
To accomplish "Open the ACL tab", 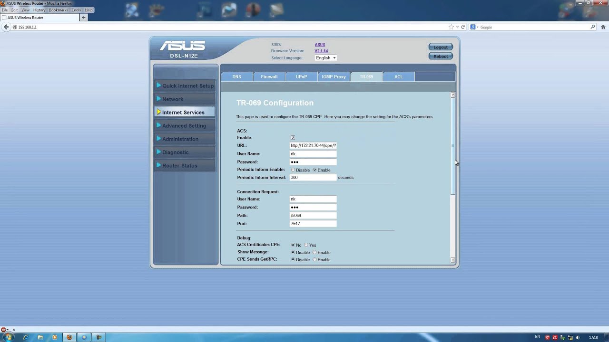I will point(398,76).
